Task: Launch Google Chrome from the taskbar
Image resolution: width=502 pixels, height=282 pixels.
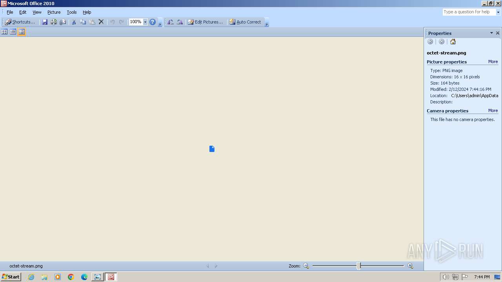Action: point(71,277)
